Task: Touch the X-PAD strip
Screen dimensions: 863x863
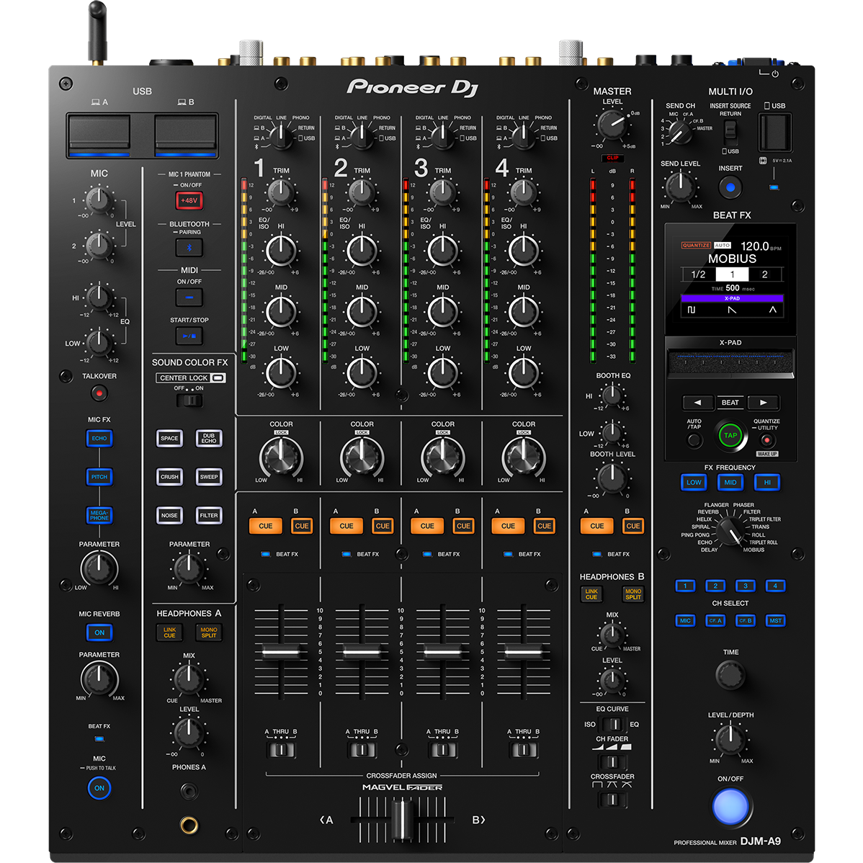Action: [730, 362]
